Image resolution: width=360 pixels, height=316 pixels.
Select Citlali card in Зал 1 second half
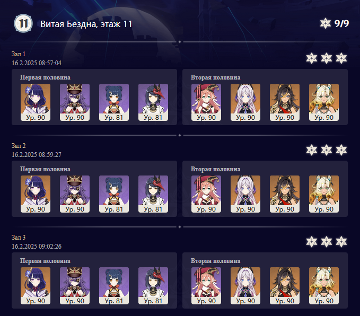coord(245,102)
